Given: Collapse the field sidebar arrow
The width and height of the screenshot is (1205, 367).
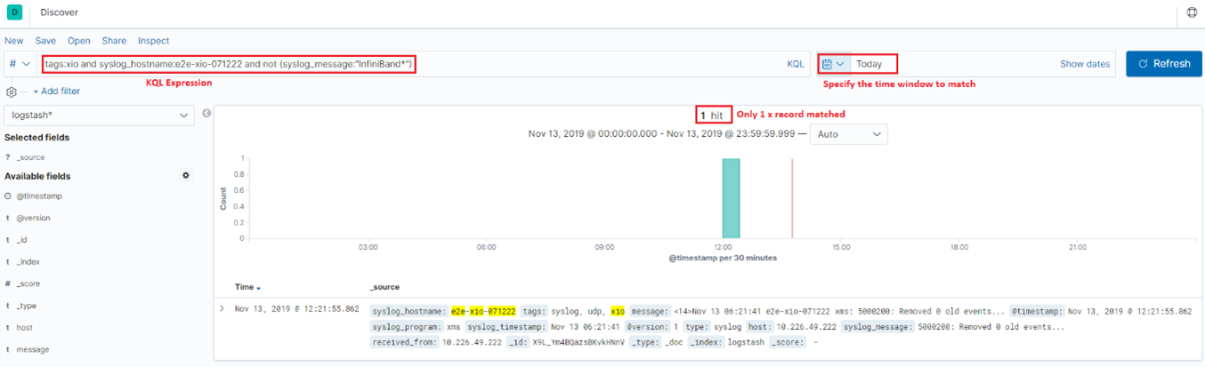Looking at the screenshot, I should click(206, 114).
